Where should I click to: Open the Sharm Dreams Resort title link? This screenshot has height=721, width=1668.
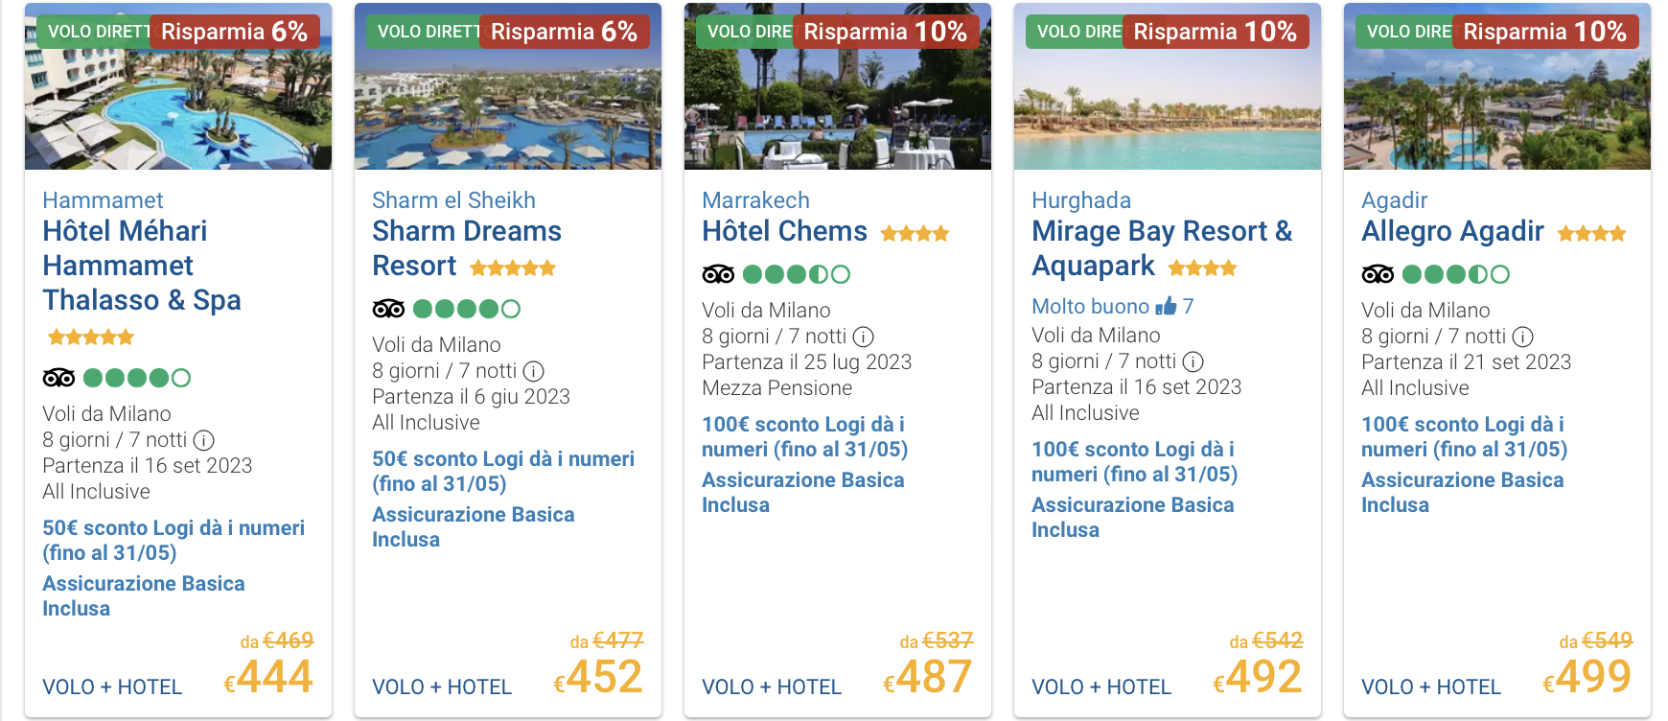[x=467, y=248]
